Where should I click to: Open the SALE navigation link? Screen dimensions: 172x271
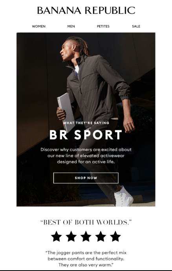[x=136, y=26]
